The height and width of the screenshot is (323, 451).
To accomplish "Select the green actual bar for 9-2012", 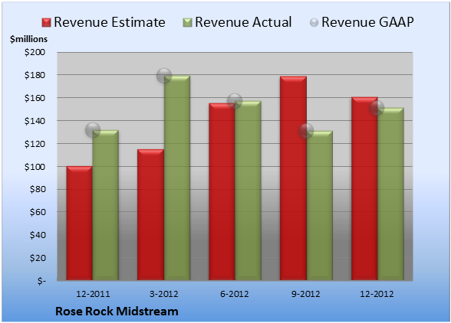I will click(319, 206).
